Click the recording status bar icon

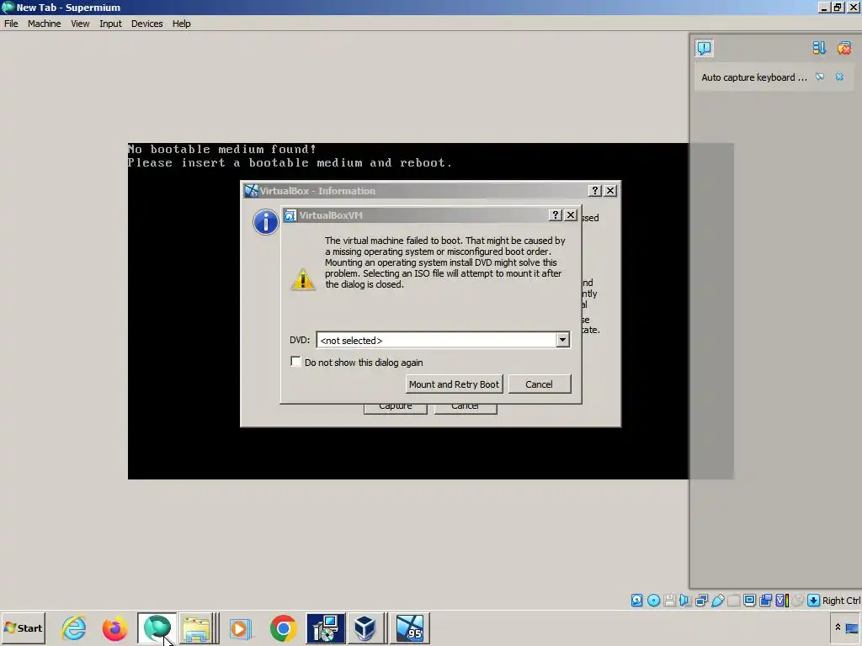pos(765,601)
